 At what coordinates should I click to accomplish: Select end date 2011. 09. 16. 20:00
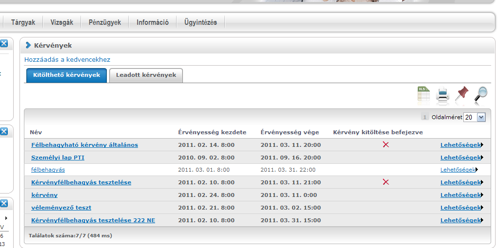[291, 158]
